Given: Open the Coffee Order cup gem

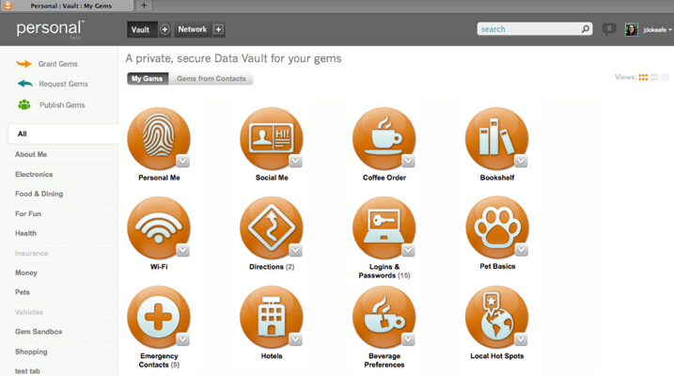Looking at the screenshot, I should [384, 138].
